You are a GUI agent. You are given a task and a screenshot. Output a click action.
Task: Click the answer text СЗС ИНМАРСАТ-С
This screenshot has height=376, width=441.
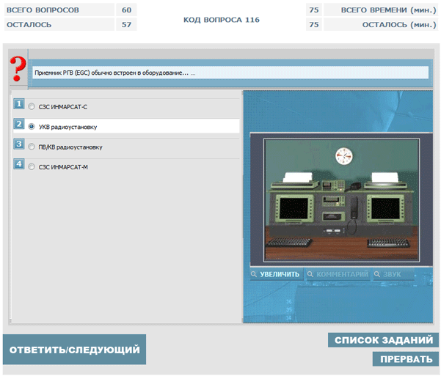click(x=62, y=107)
